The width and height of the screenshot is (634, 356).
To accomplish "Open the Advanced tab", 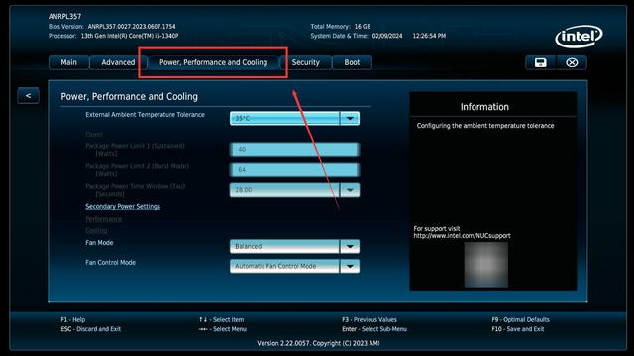I will pyautogui.click(x=118, y=62).
